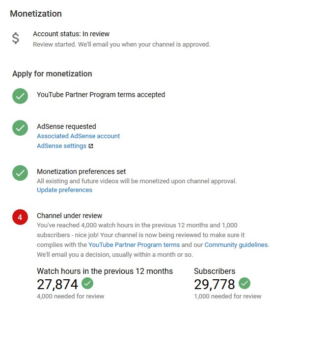Open the Community guidelines link
The height and width of the screenshot is (343, 327).
pyautogui.click(x=236, y=245)
